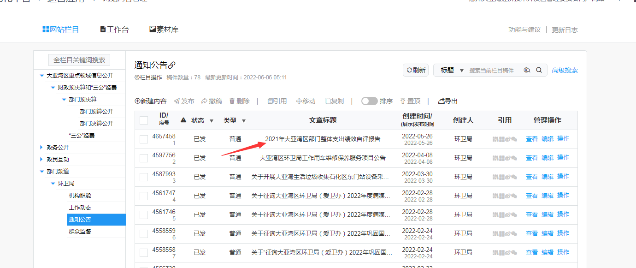Click the magnifier search icon in the search bar

point(538,70)
